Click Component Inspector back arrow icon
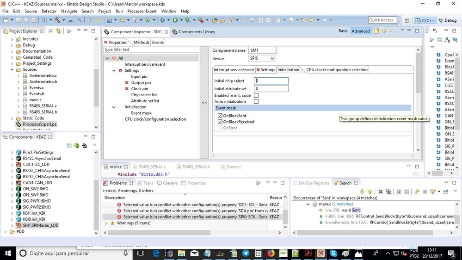Screen dimensions: 462x260 pyautogui.click(x=384, y=31)
